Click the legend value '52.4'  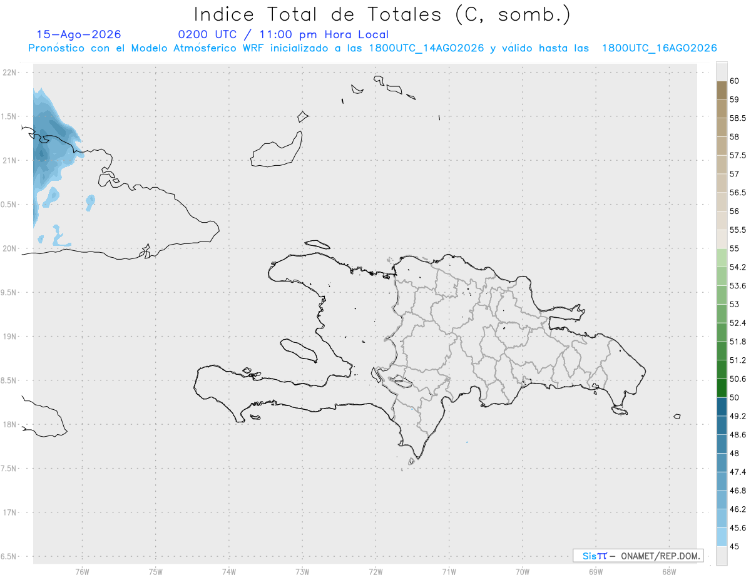pyautogui.click(x=737, y=323)
